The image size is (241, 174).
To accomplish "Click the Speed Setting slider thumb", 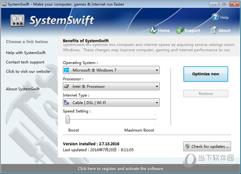I will pyautogui.click(x=67, y=119).
